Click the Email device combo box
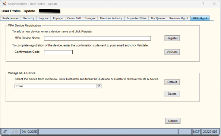The image size is (221, 136). click(58, 86)
